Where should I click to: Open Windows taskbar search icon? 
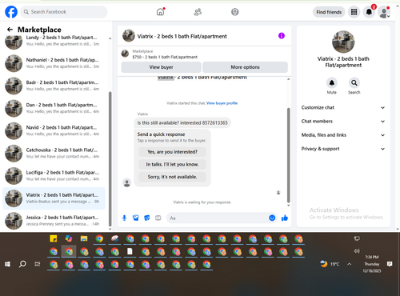click(x=22, y=264)
